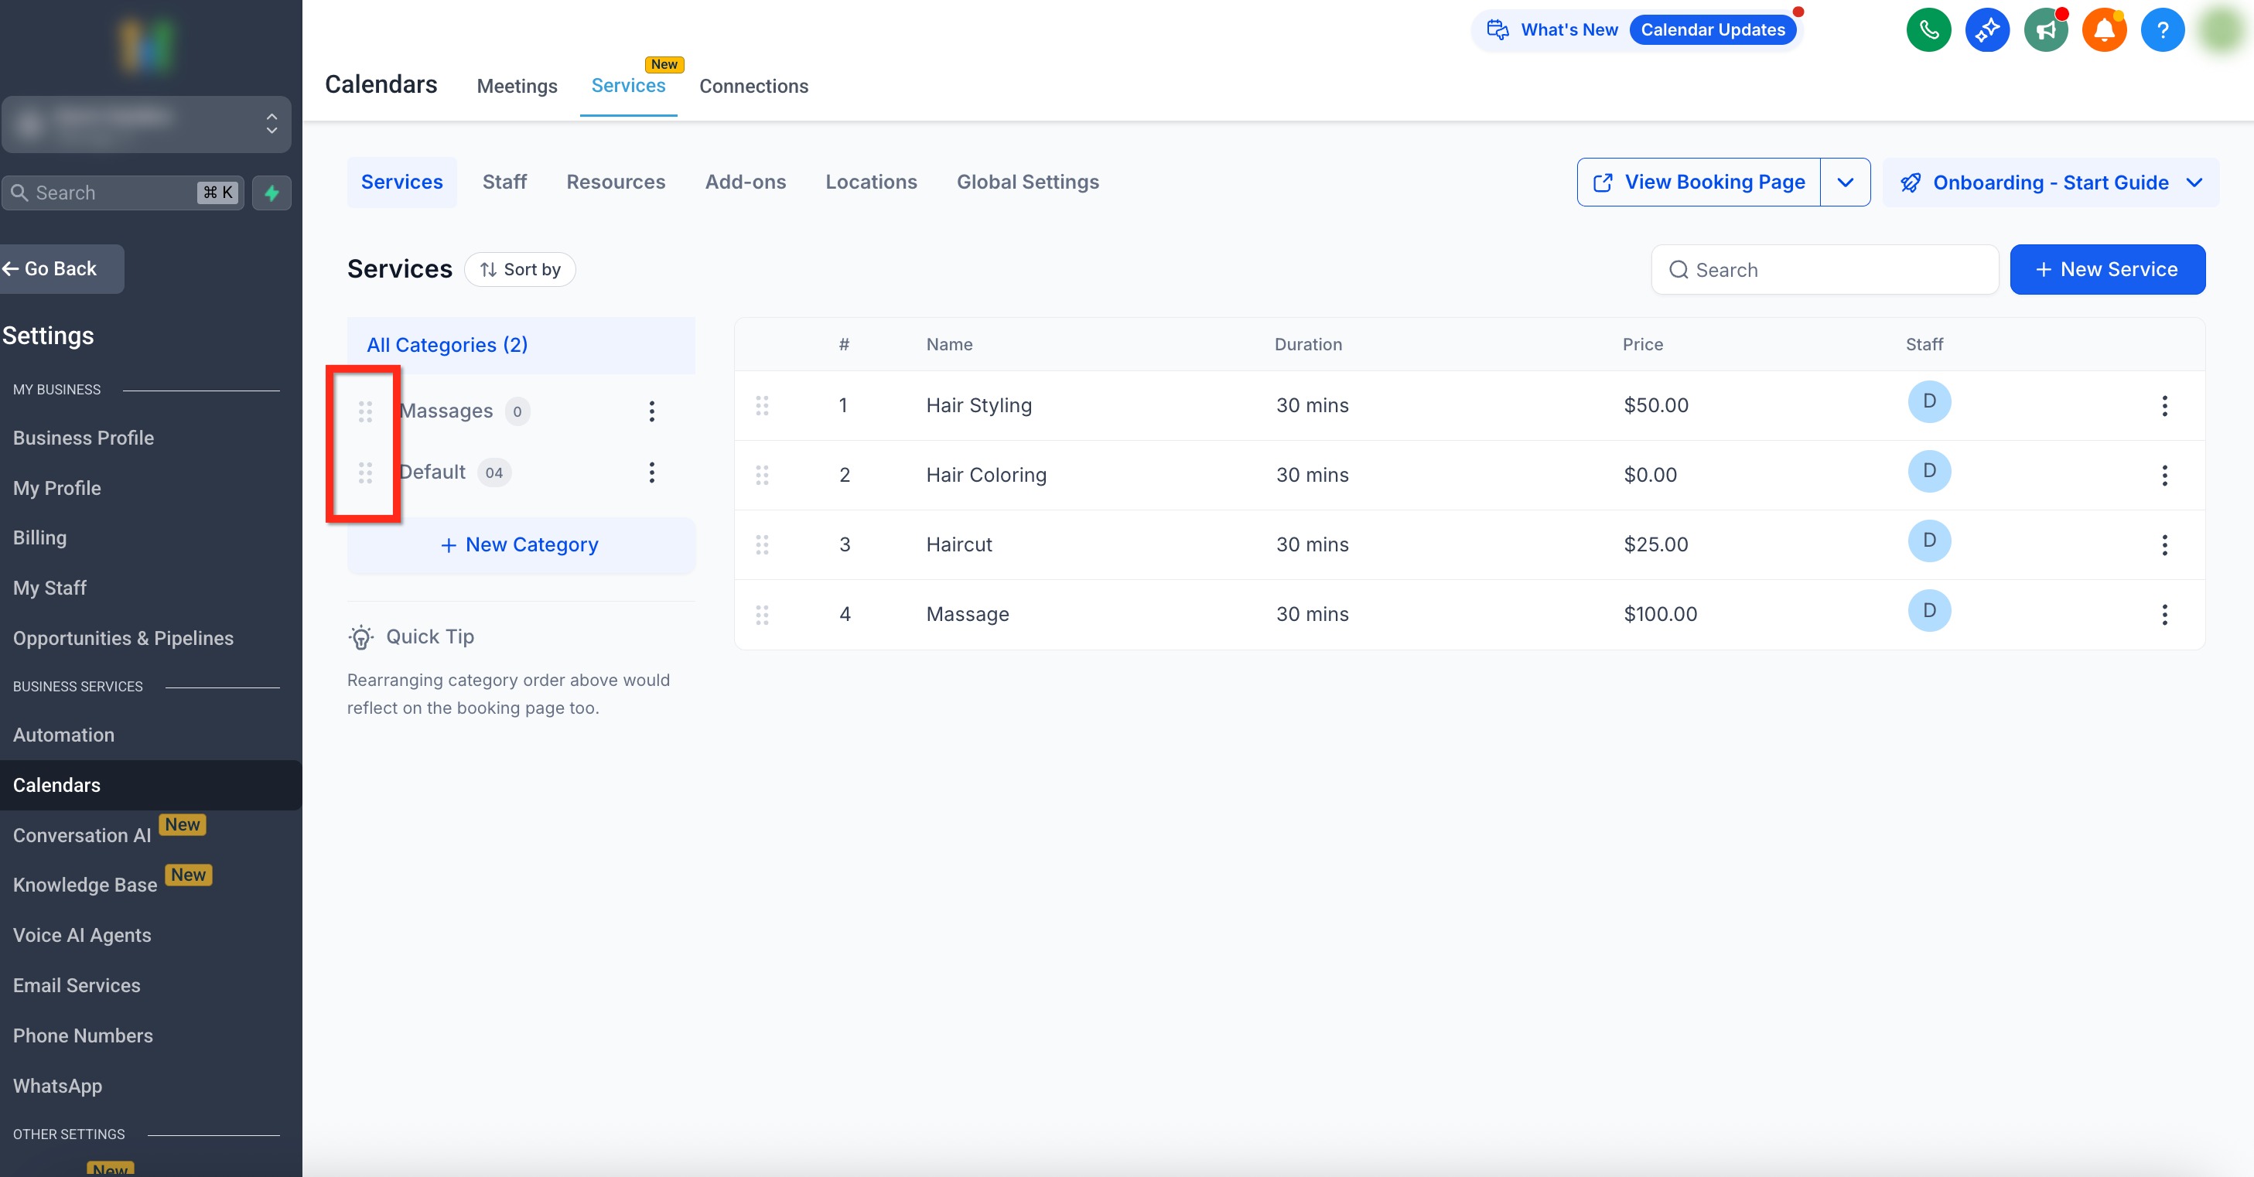Select the Default category in list
This screenshot has height=1177, width=2254.
pos(432,473)
